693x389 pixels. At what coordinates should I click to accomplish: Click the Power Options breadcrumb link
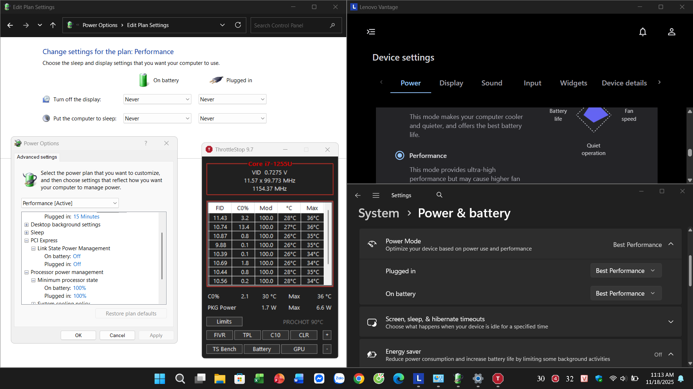point(100,25)
